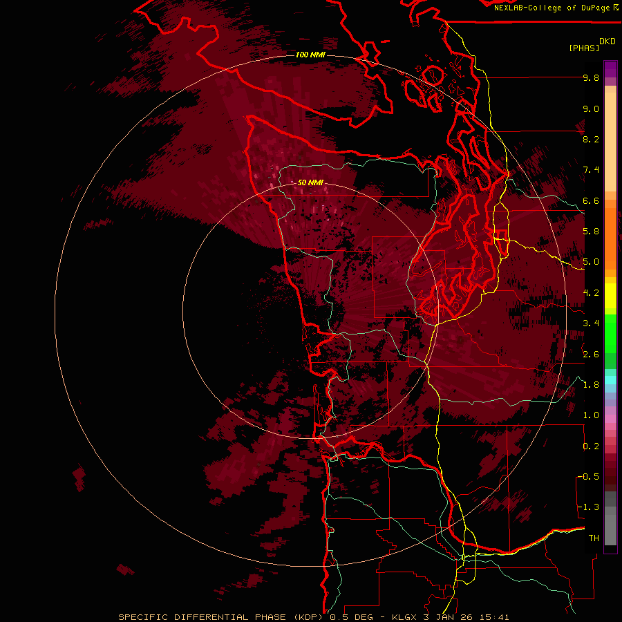This screenshot has width=622, height=622.
Task: Click the 1.0 scale value
Action: click(x=591, y=415)
